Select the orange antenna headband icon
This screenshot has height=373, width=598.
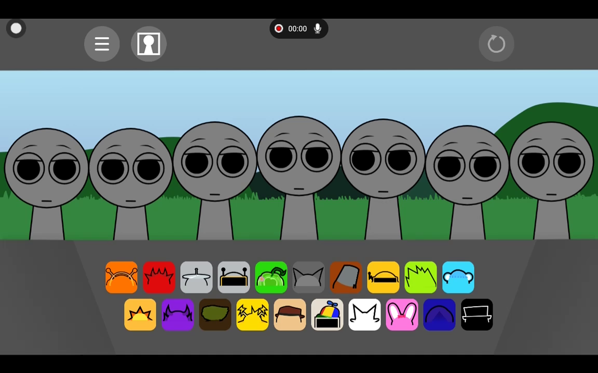(x=121, y=277)
